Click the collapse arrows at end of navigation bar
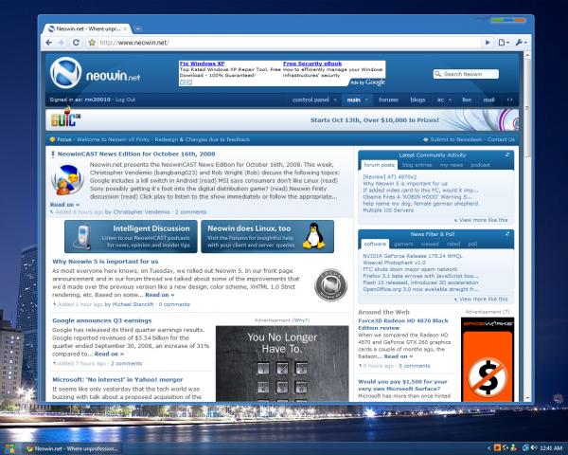This screenshot has width=568, height=455. point(509,100)
